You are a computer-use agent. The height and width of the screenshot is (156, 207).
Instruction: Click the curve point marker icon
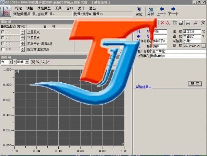point(48,62)
